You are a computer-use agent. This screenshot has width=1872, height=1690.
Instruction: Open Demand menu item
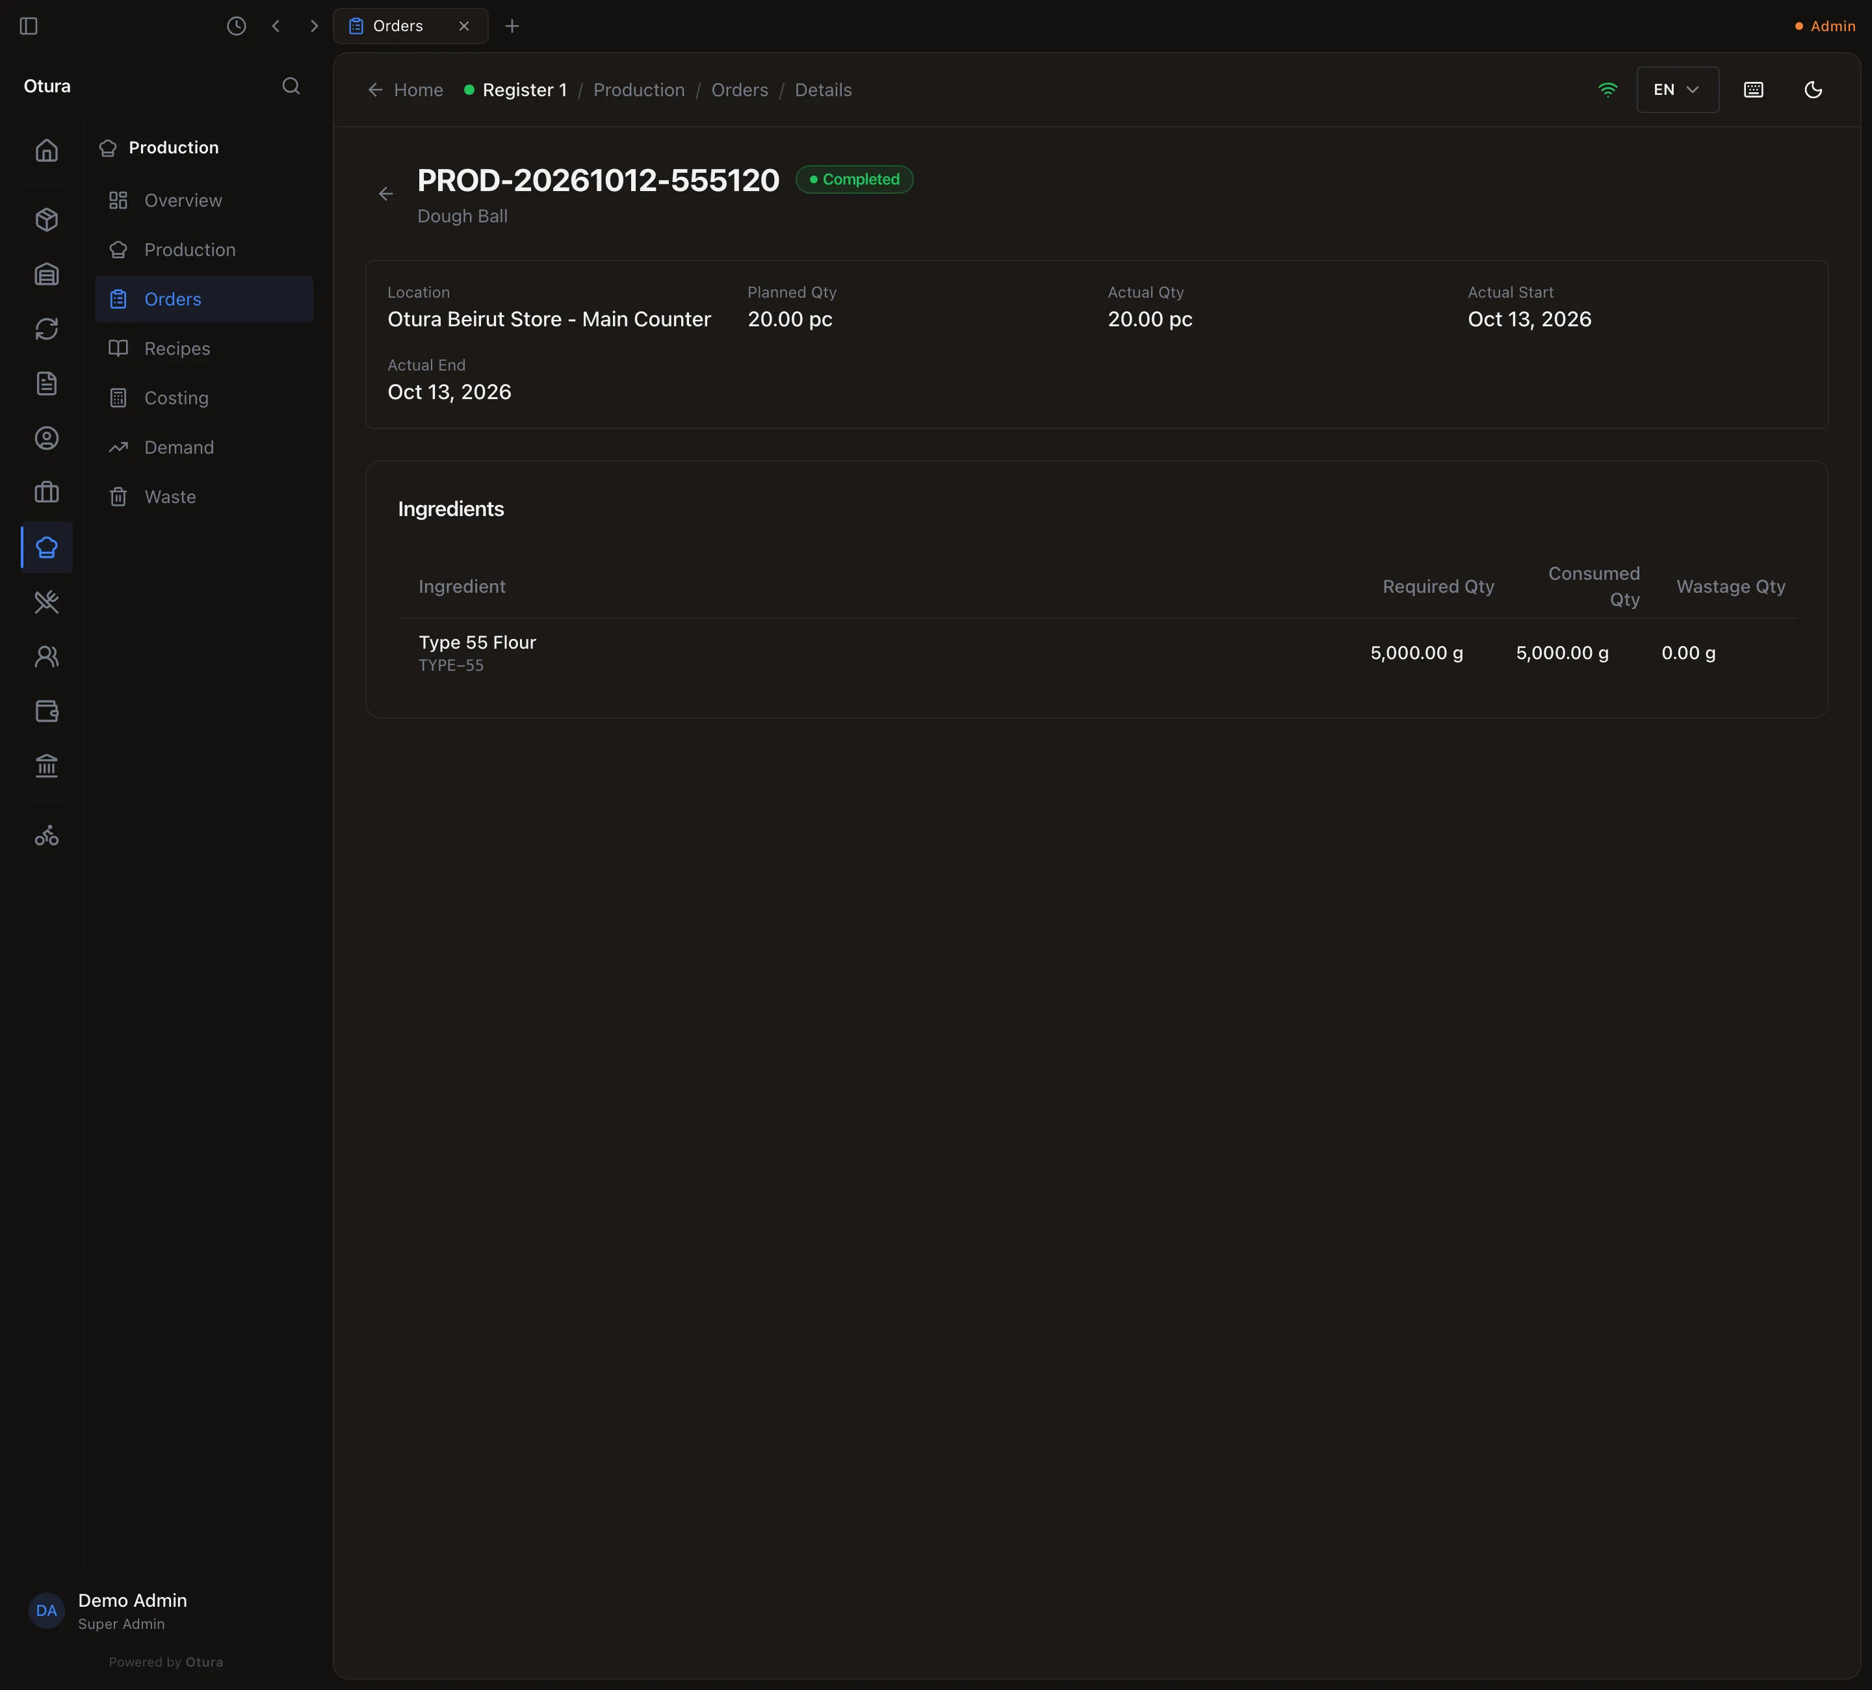203,448
